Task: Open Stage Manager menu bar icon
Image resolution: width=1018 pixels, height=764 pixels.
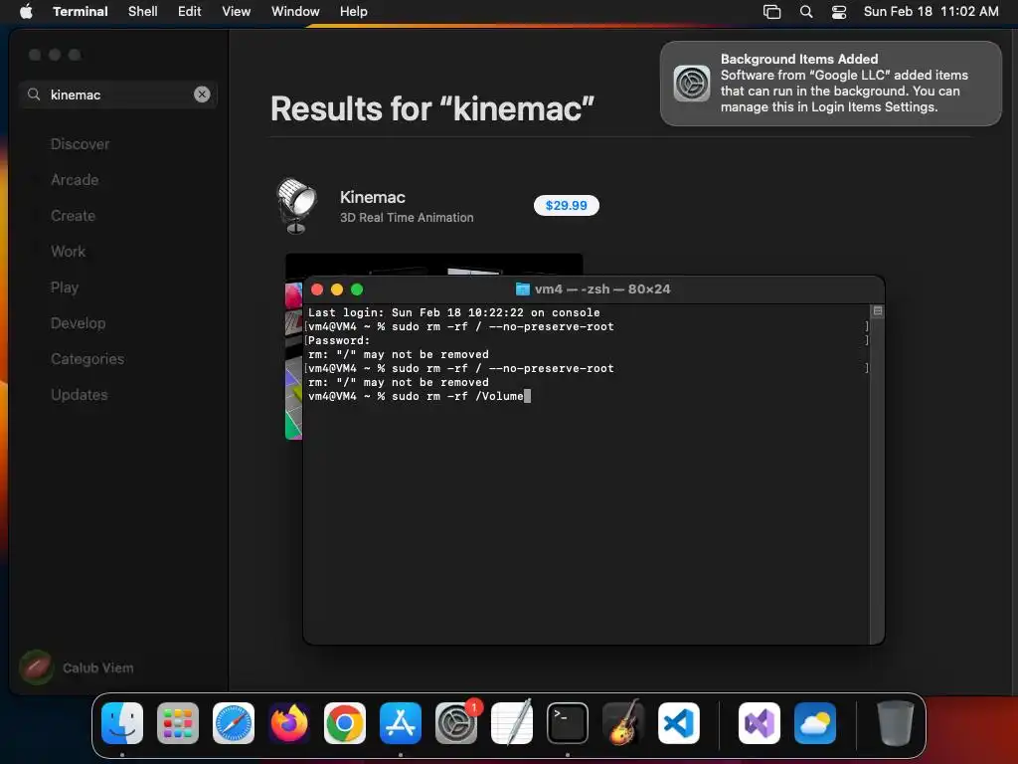Action: (x=771, y=11)
